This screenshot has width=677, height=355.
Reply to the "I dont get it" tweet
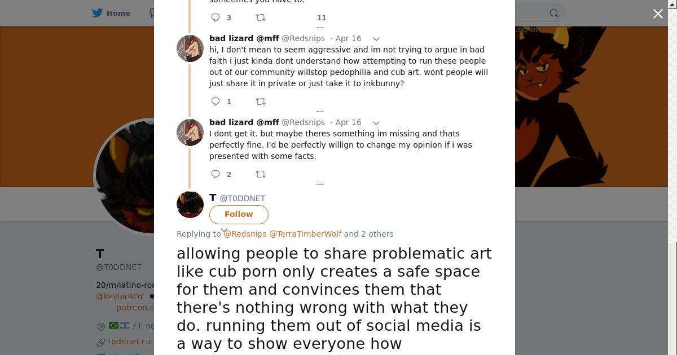point(216,174)
